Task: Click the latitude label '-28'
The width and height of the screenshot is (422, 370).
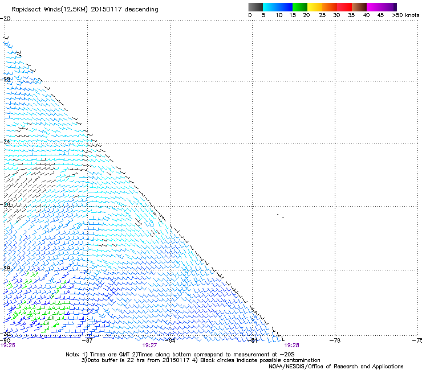Action: coord(5,269)
